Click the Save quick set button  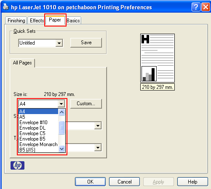point(86,43)
